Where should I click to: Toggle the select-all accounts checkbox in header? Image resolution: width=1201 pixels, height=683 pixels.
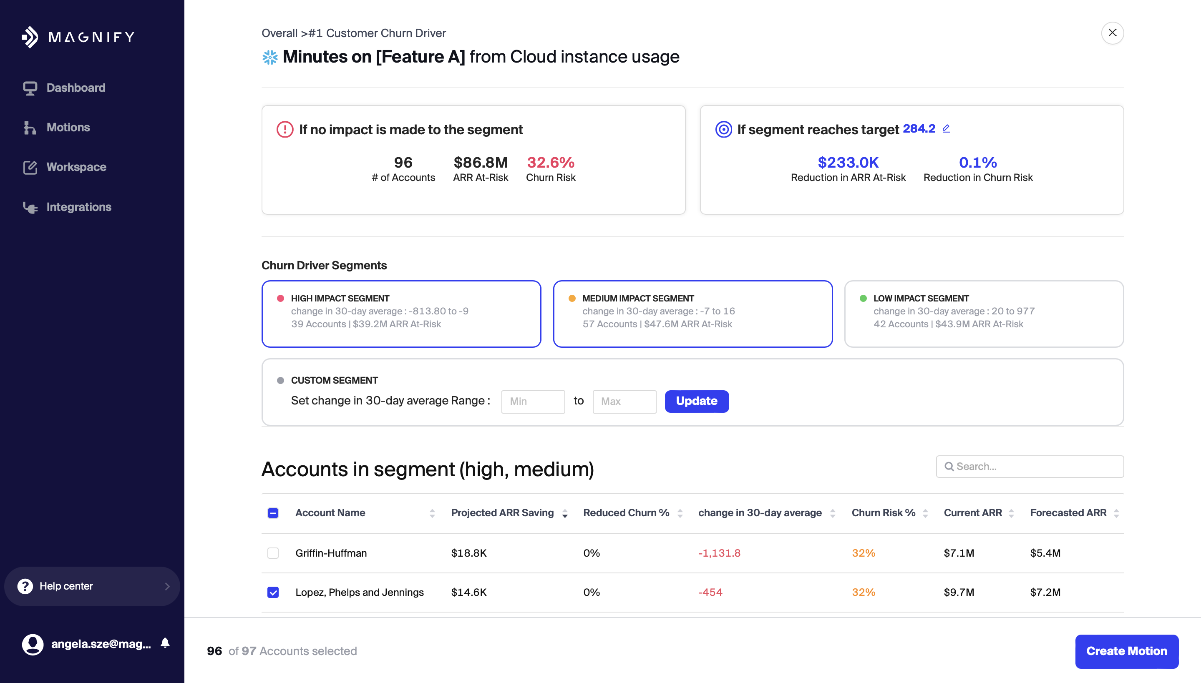click(x=273, y=513)
